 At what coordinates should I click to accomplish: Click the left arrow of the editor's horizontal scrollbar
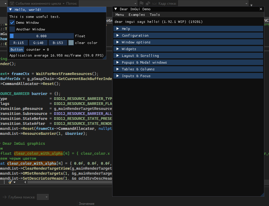[25, 182]
